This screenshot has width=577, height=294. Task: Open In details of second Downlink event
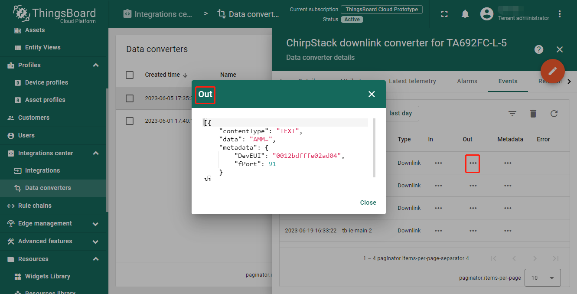(438, 186)
